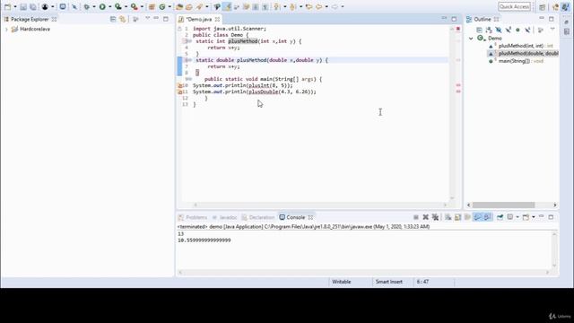
Task: Click the Outline horizontal scrollbar
Action: 503,205
